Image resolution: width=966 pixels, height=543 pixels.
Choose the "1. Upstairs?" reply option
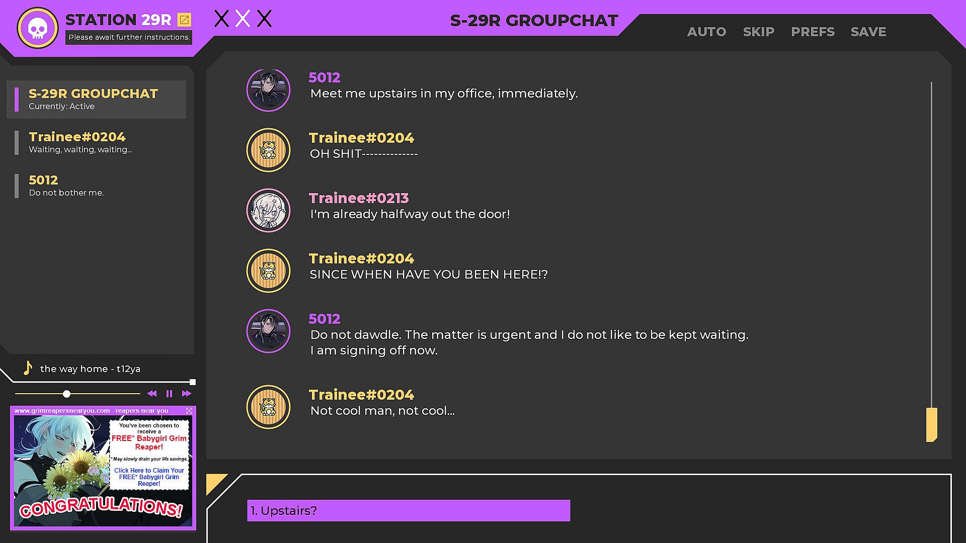[409, 510]
